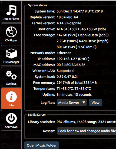
Task: Open the File Manager box icon
Action: pyautogui.click(x=11, y=54)
